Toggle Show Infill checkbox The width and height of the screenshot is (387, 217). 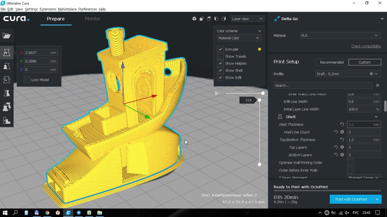(220, 78)
